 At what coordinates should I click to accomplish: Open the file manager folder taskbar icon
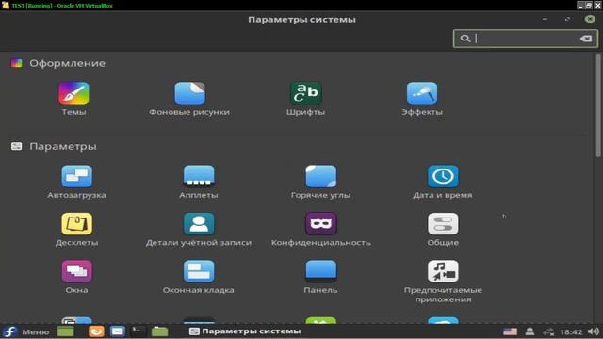tap(159, 331)
